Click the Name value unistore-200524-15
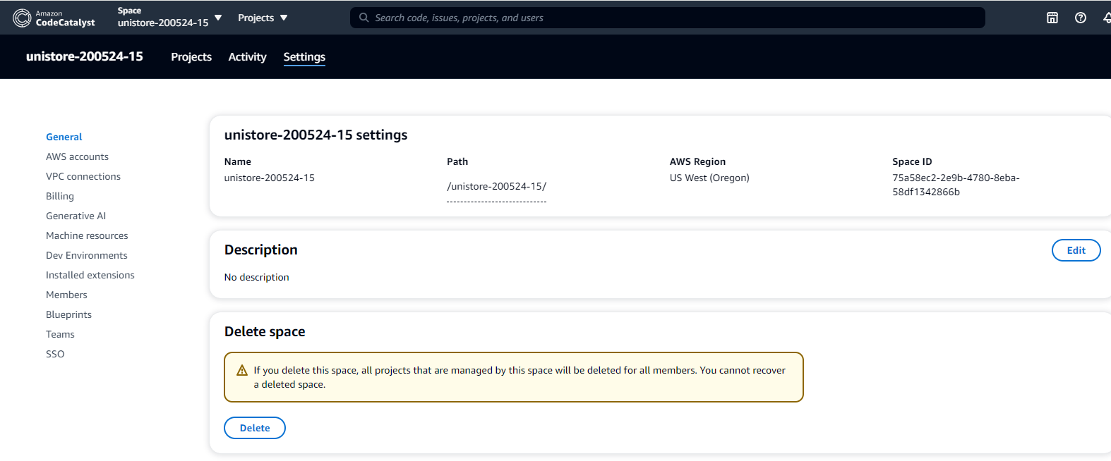This screenshot has height=461, width=1111. [x=270, y=178]
